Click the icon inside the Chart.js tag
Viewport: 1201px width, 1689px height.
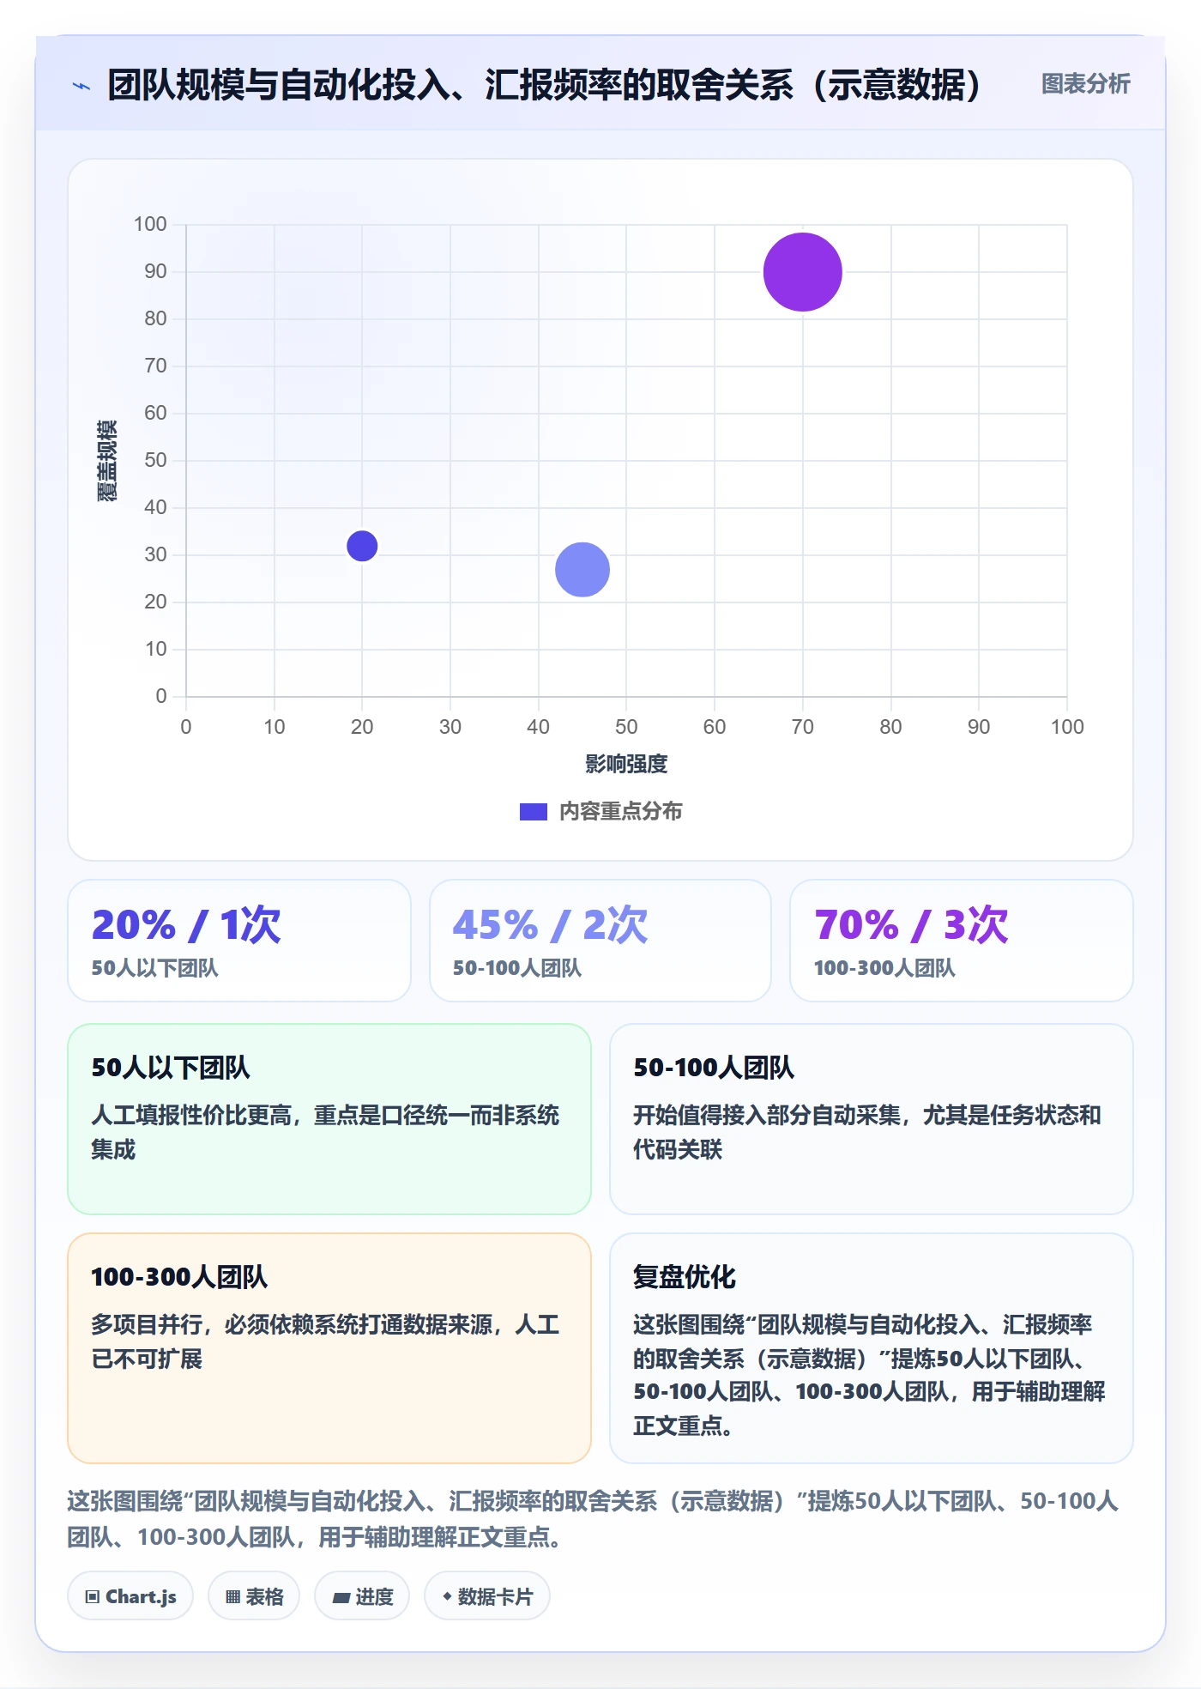tap(93, 1597)
